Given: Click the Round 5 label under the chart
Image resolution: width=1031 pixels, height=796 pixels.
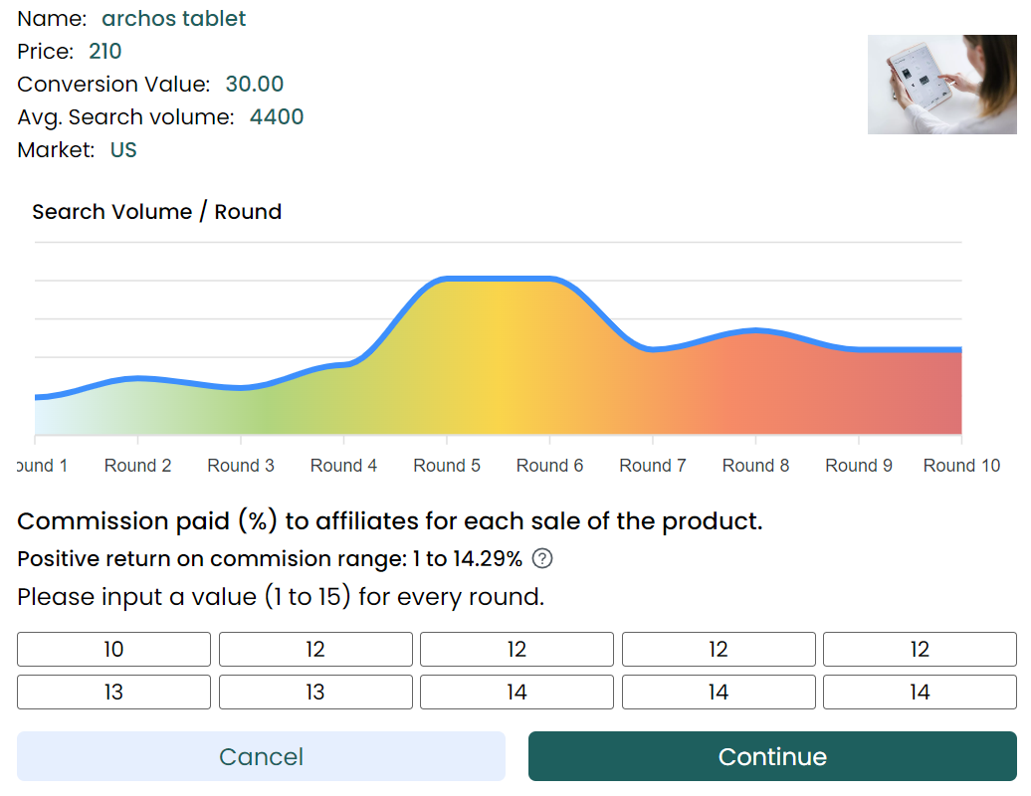Looking at the screenshot, I should click(447, 466).
